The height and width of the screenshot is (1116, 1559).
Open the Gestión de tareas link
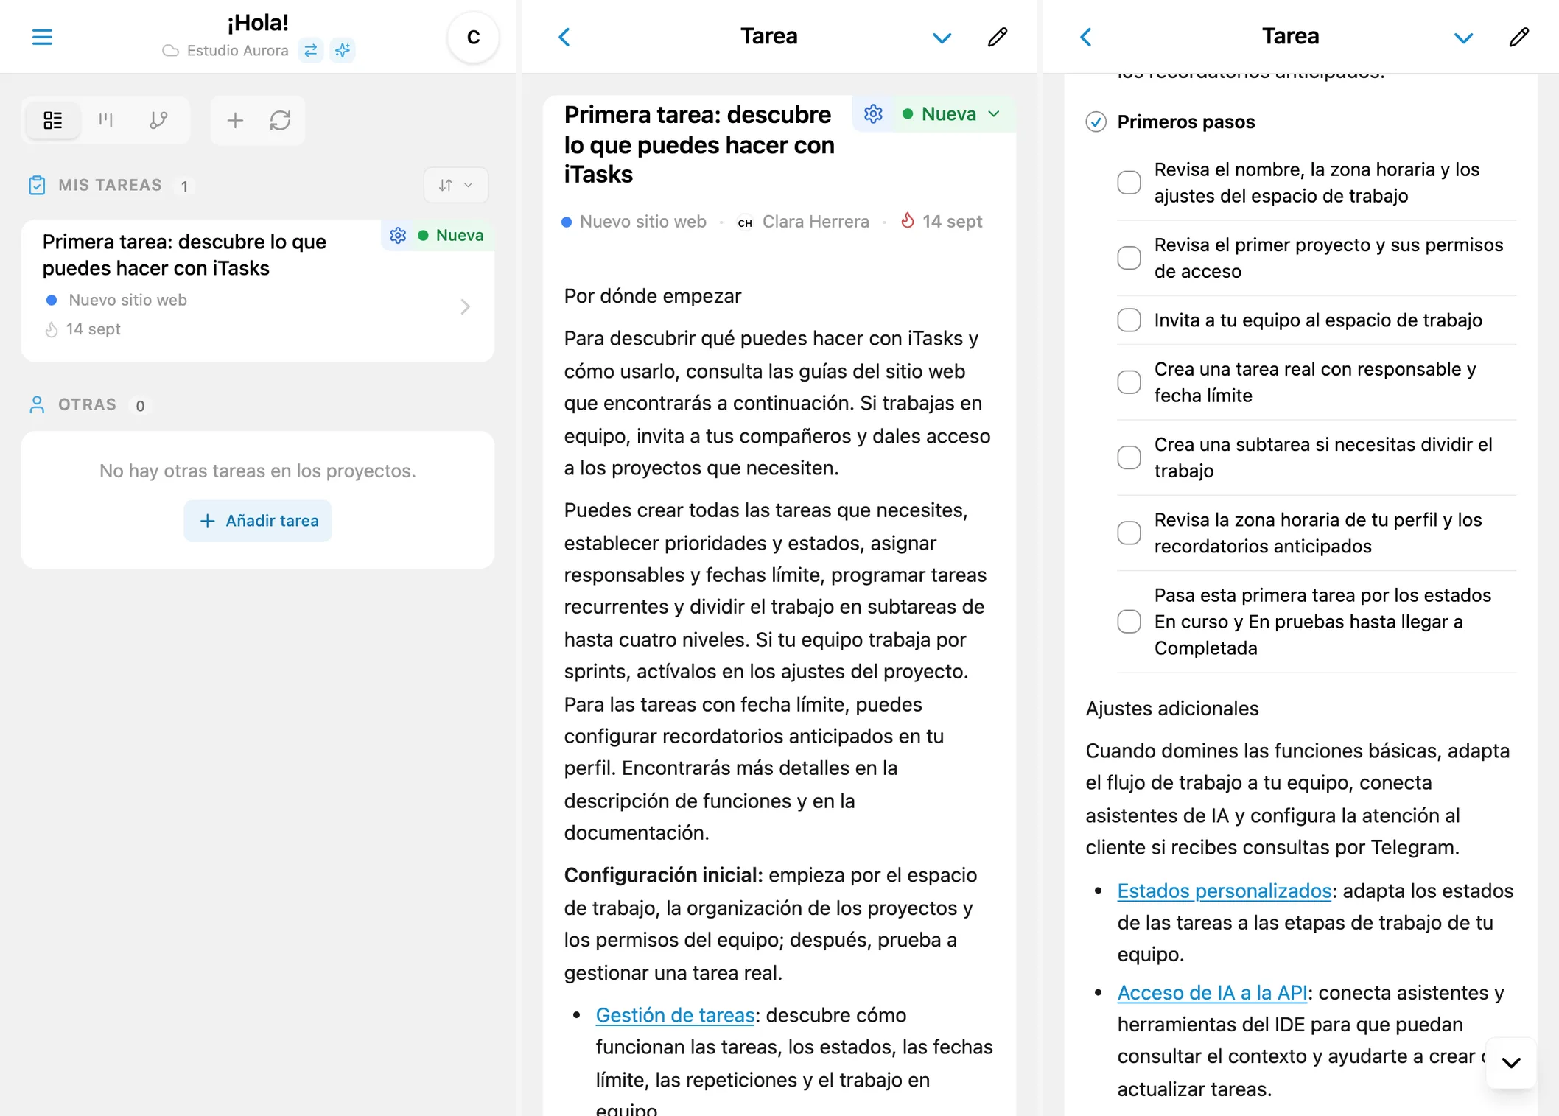(675, 1014)
